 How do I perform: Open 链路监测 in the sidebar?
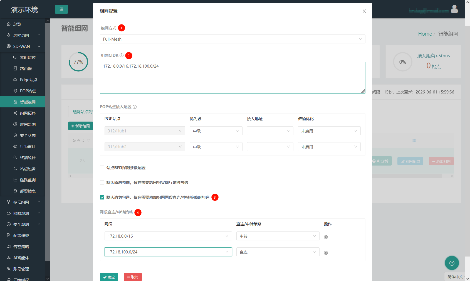point(23,180)
